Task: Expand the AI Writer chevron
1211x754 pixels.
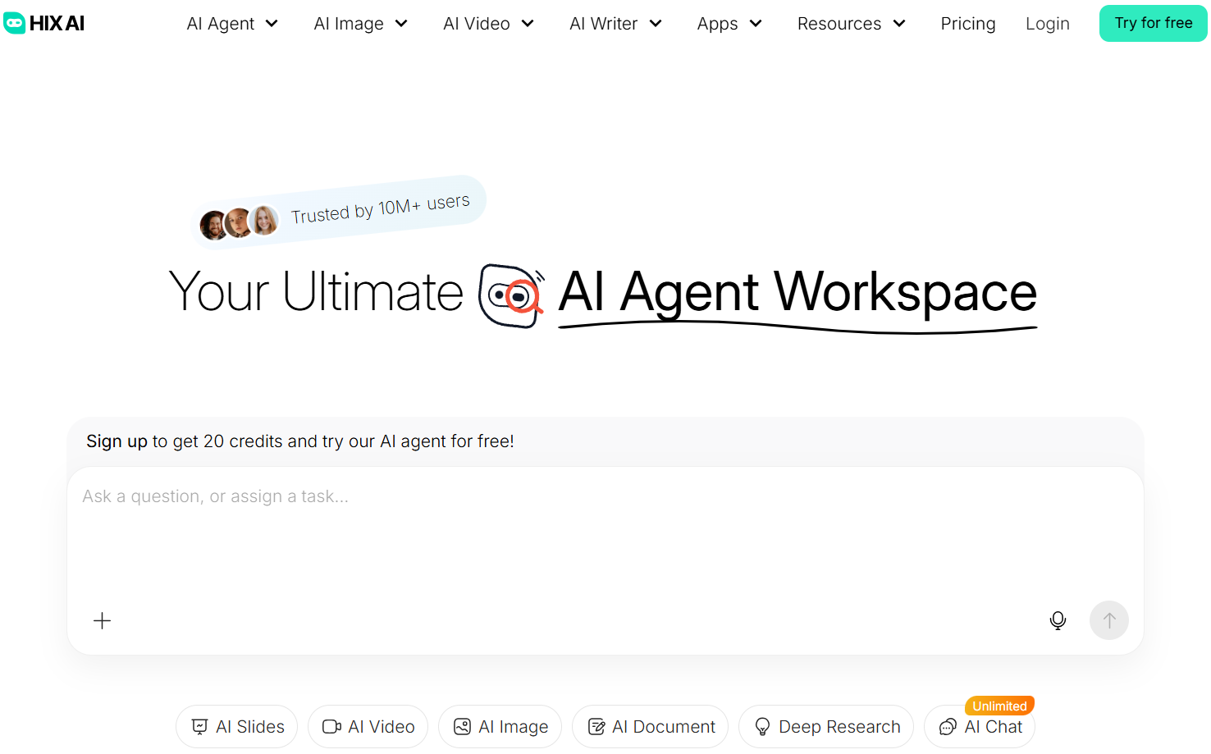Action: click(x=656, y=24)
